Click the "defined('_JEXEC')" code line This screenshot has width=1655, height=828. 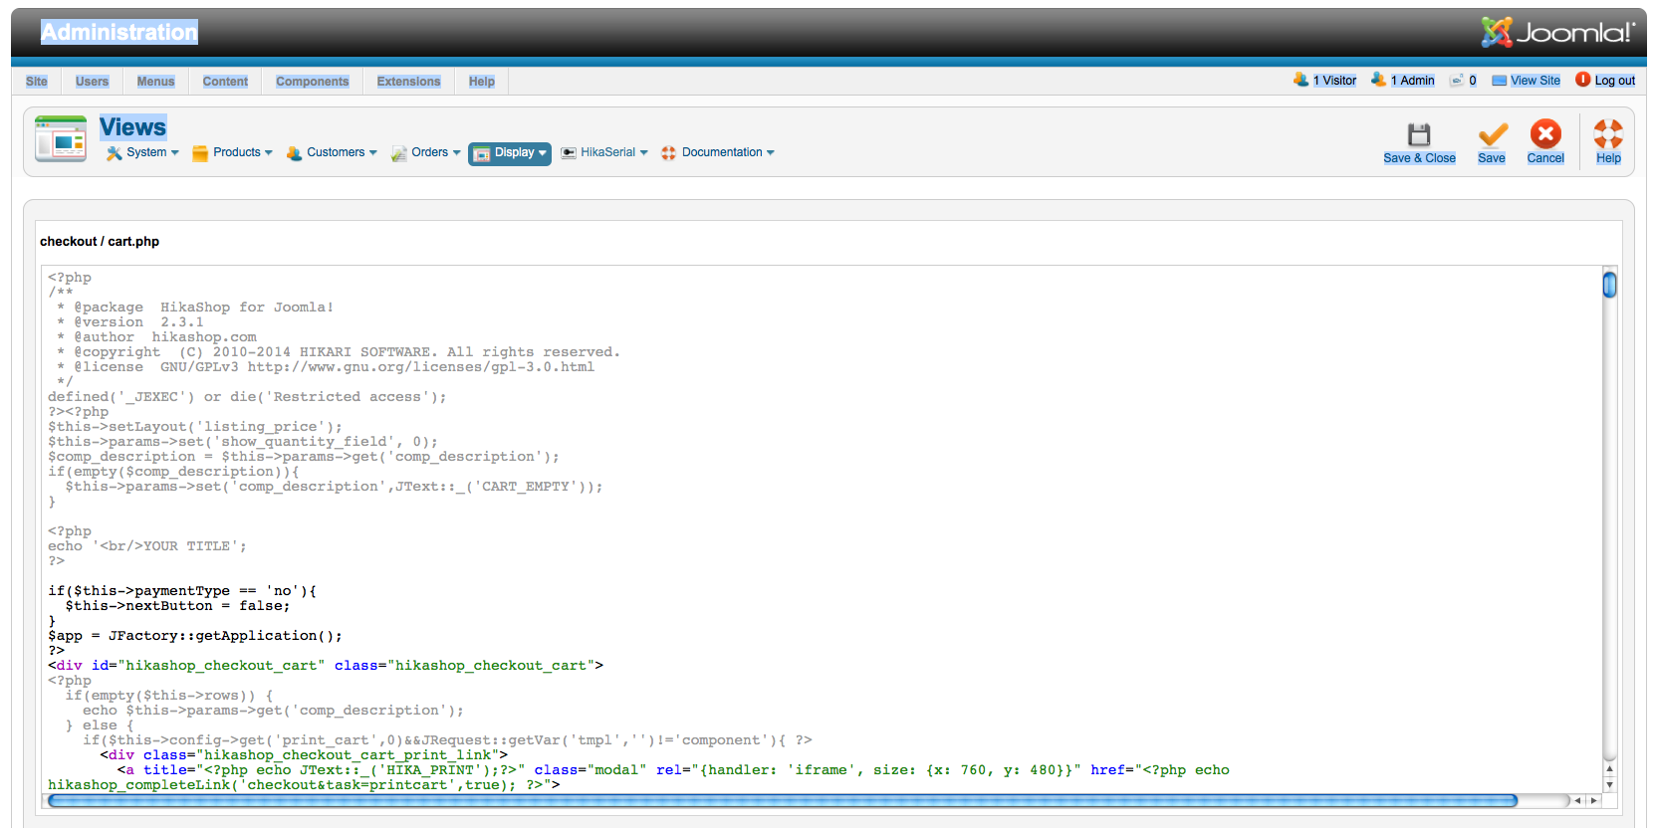247,397
